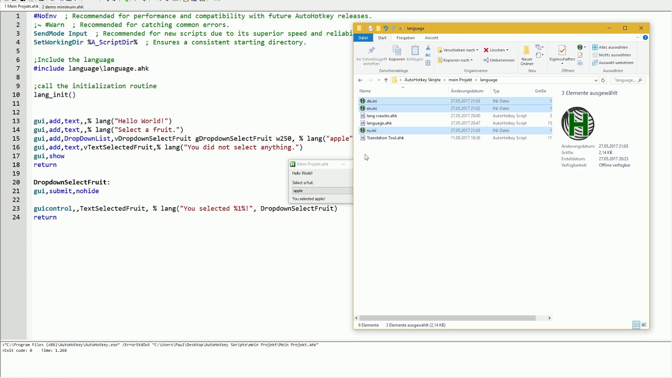
Task: Click 'mein Projekt' breadcrumb in address bar
Action: 460,80
